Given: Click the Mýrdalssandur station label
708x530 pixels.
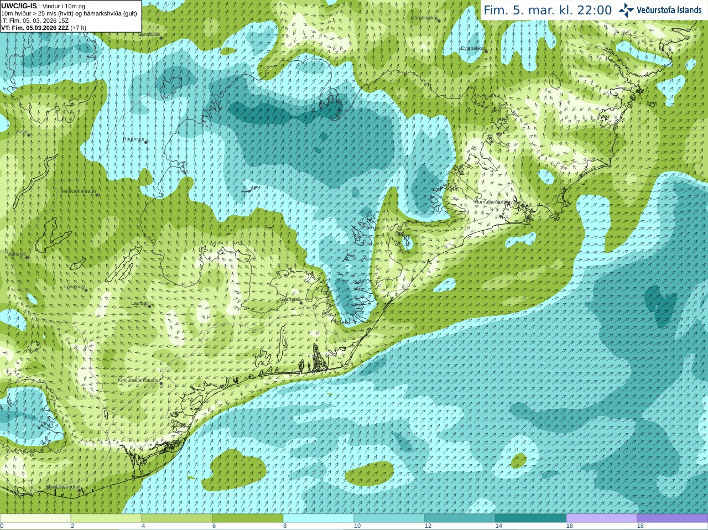Looking at the screenshot, I should 63,487.
